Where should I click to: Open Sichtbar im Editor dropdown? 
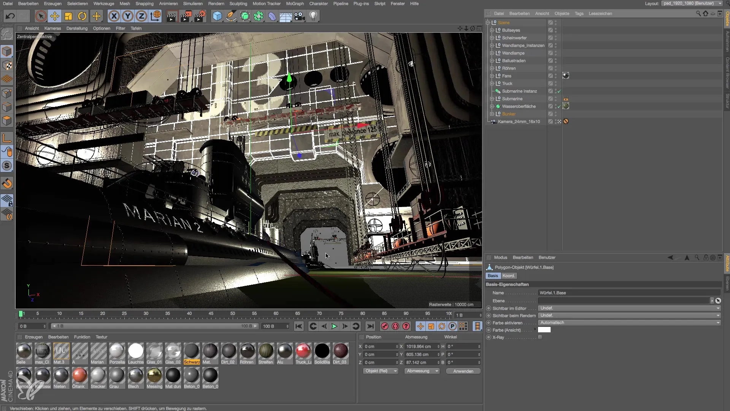pyautogui.click(x=629, y=308)
